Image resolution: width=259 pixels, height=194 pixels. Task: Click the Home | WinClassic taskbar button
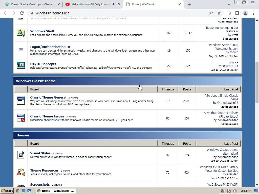pyautogui.click(x=56, y=191)
